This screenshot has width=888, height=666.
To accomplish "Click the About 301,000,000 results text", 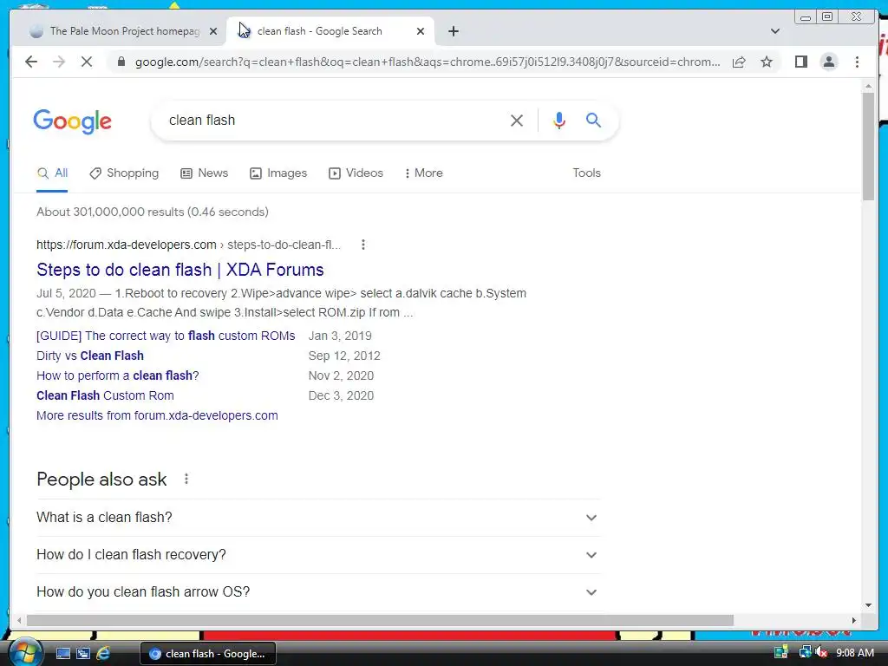I will pos(153,212).
